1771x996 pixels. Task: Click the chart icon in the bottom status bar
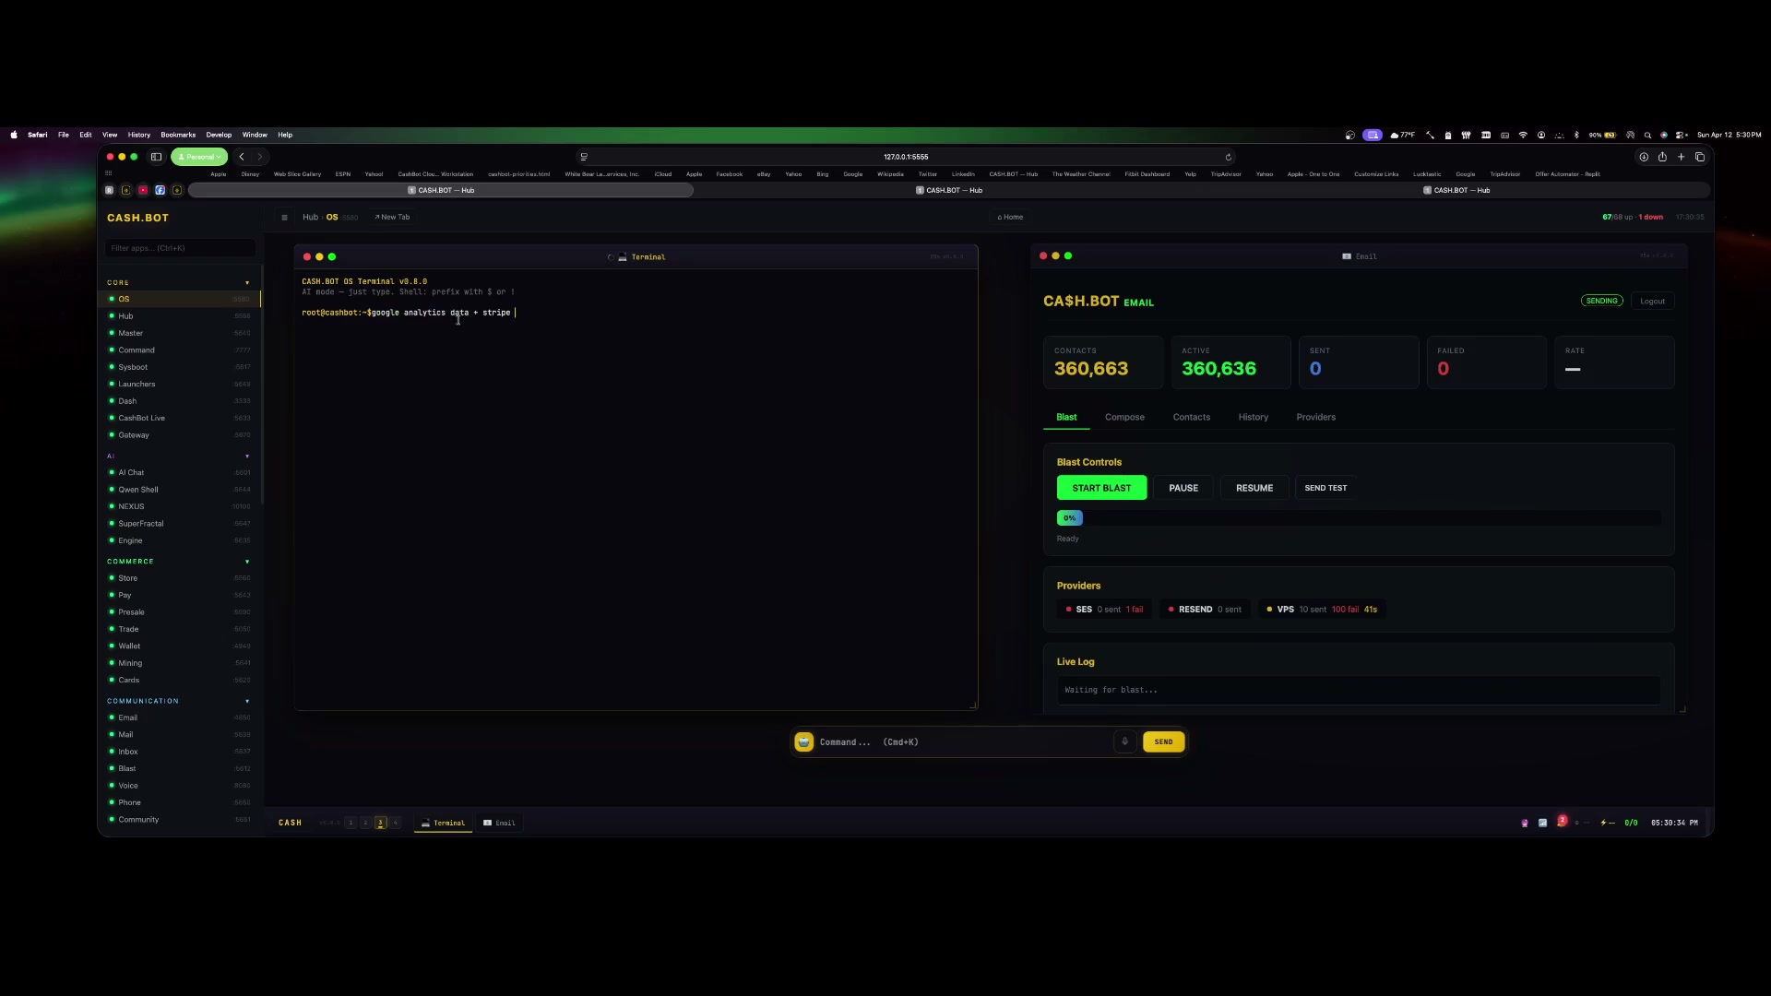click(x=1542, y=823)
